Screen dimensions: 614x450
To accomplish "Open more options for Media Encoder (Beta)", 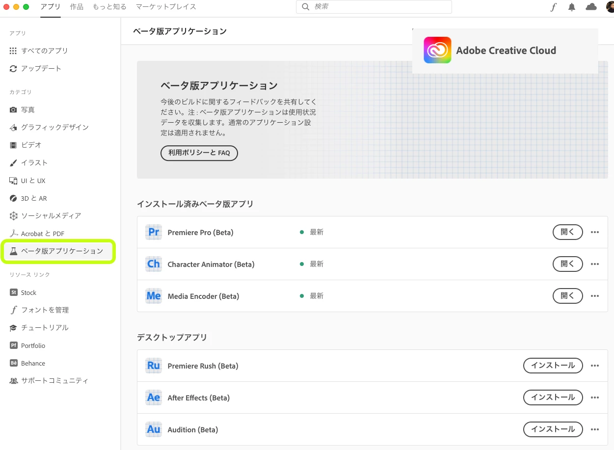I will [x=595, y=296].
